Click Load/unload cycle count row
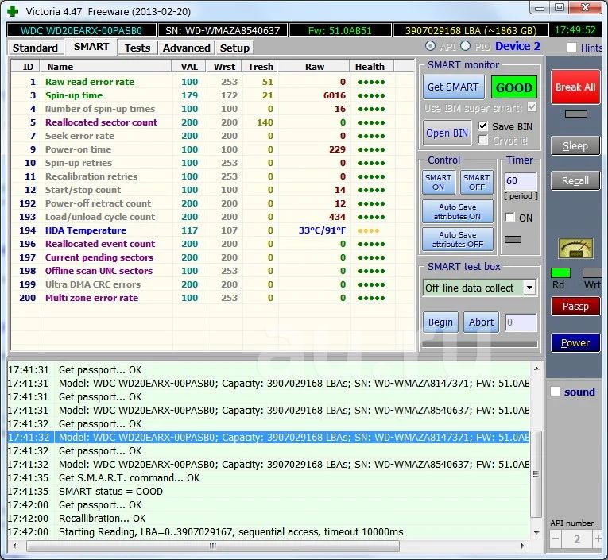Image resolution: width=608 pixels, height=560 pixels. (x=212, y=217)
